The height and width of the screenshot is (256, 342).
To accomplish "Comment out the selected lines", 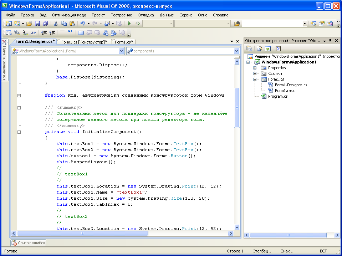I will pos(62,33).
